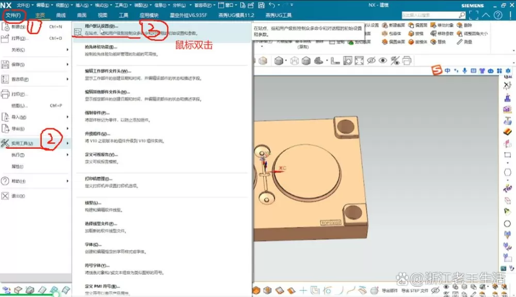Switch to the 曲面 ribbon tab

pos(82,15)
